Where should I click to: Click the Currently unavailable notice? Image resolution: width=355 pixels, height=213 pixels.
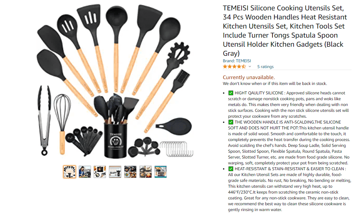249,77
